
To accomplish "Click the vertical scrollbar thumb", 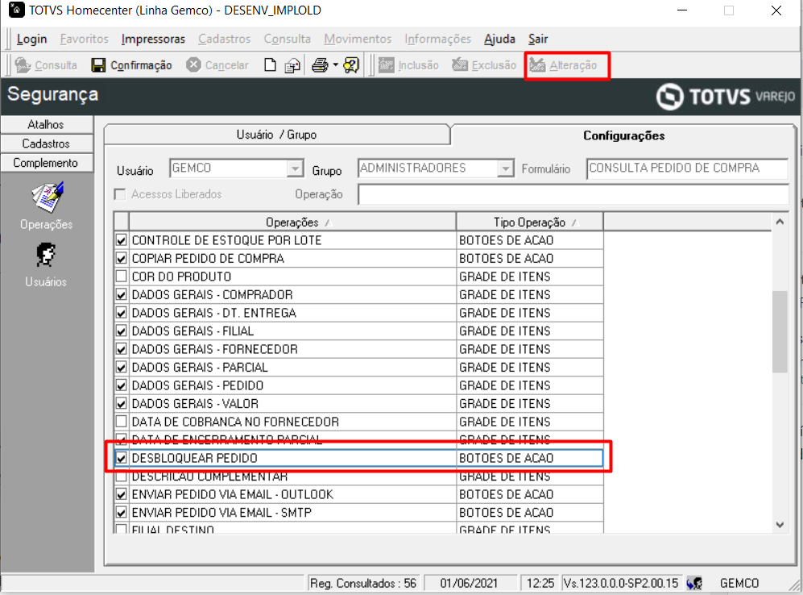I will point(780,332).
